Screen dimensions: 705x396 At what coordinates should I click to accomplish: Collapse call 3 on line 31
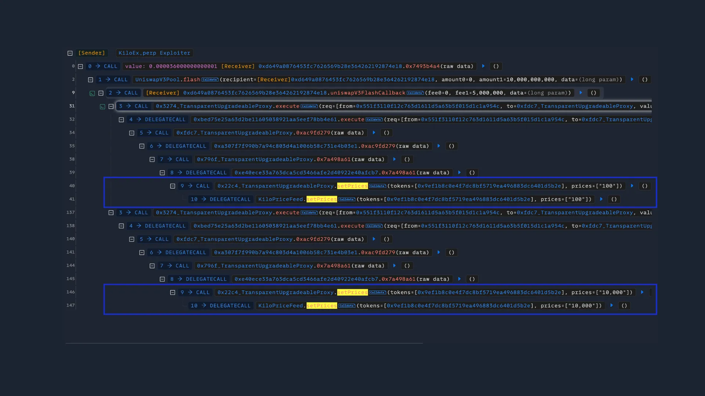click(x=111, y=106)
